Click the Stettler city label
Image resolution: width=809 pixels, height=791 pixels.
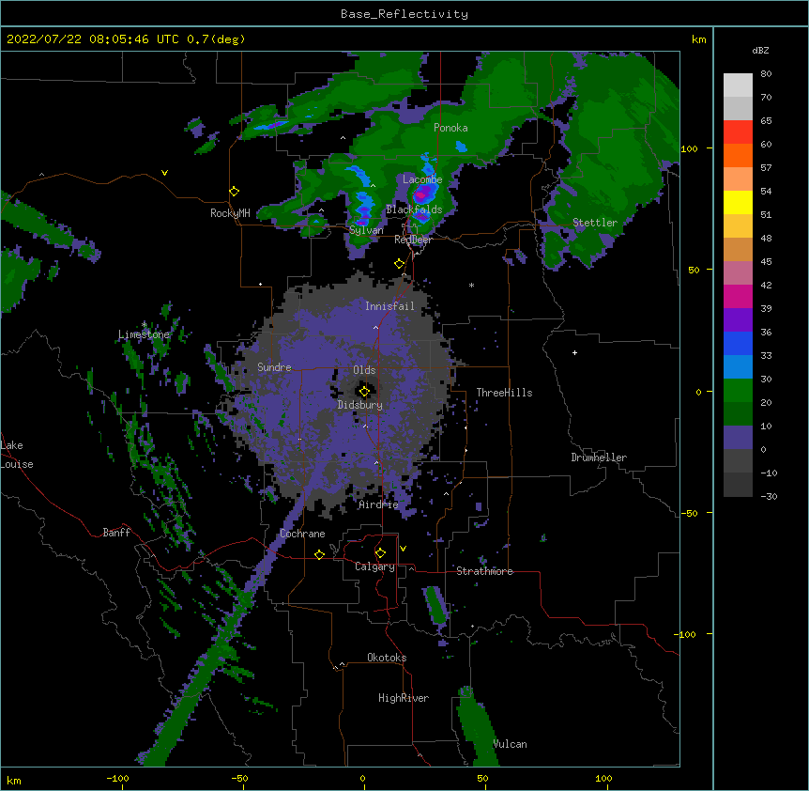pyautogui.click(x=595, y=223)
